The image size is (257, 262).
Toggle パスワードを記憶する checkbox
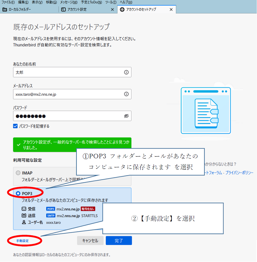click(15, 126)
